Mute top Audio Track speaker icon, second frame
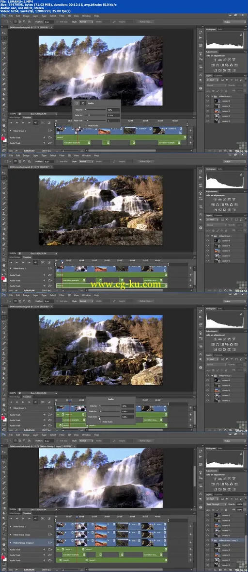248x572 pixels. pos(45,275)
